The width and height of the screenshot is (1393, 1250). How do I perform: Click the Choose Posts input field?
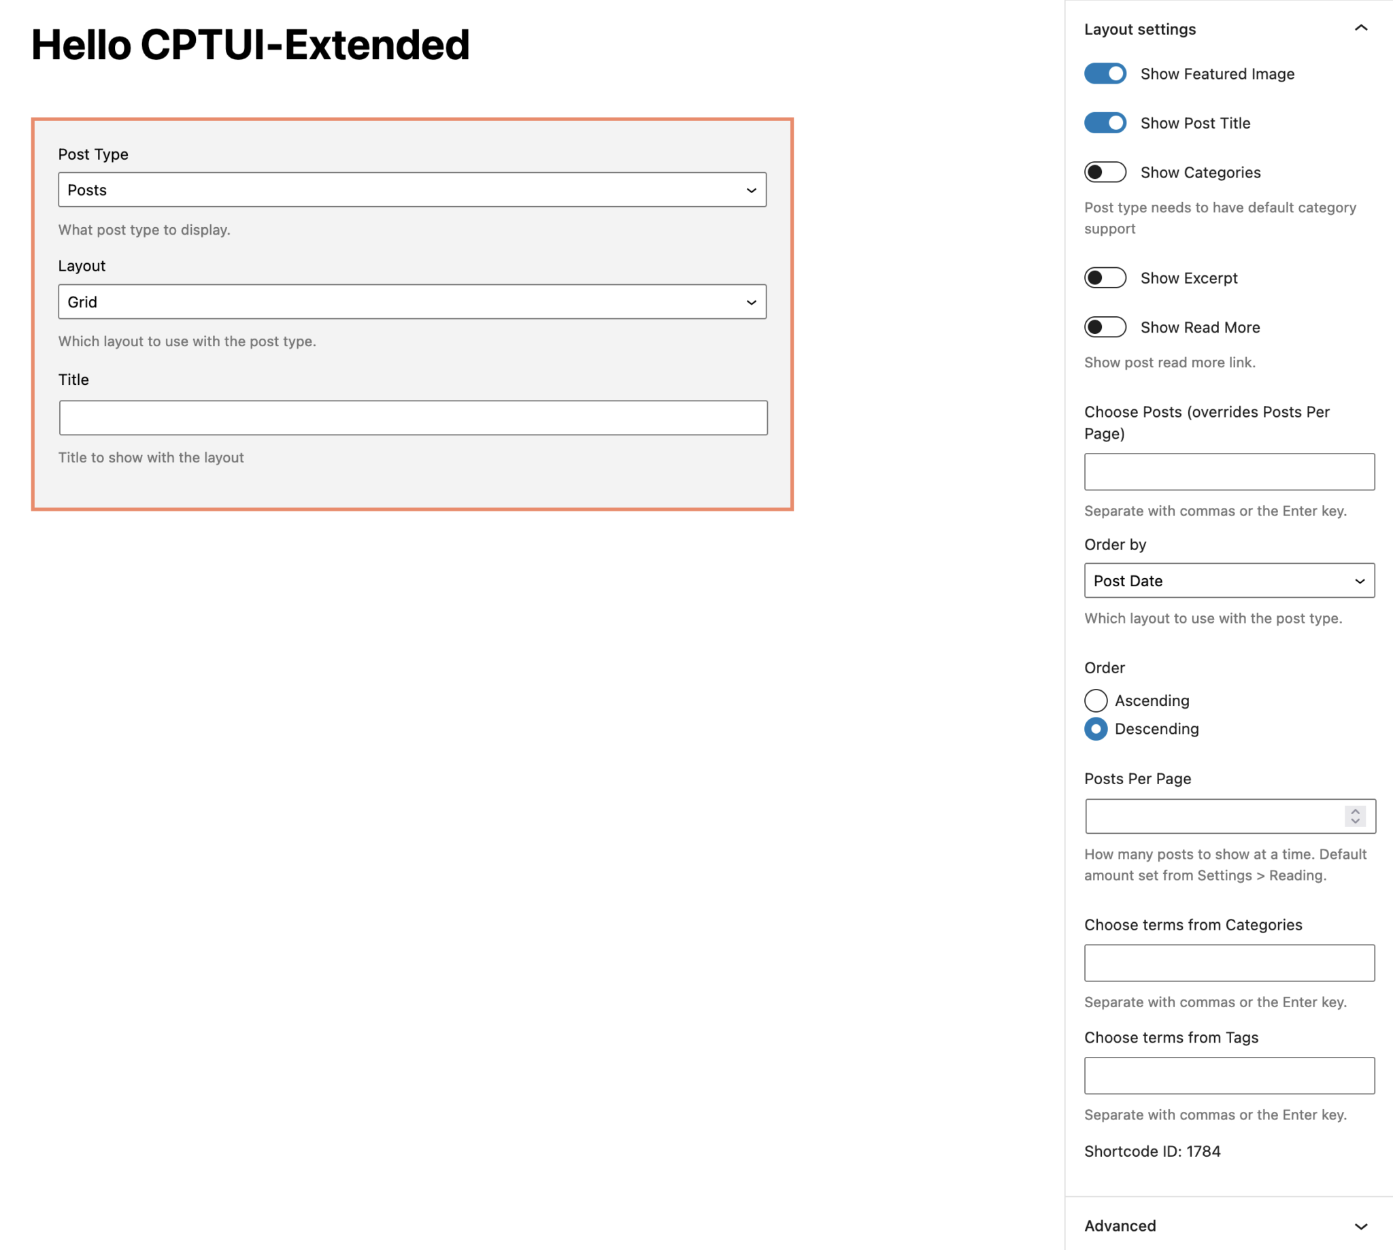[x=1229, y=472]
